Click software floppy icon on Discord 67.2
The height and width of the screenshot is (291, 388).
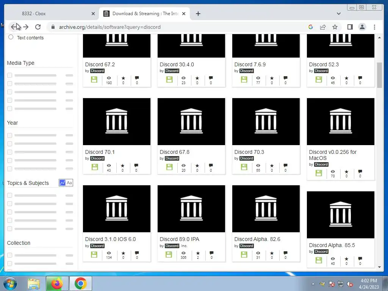click(94, 80)
